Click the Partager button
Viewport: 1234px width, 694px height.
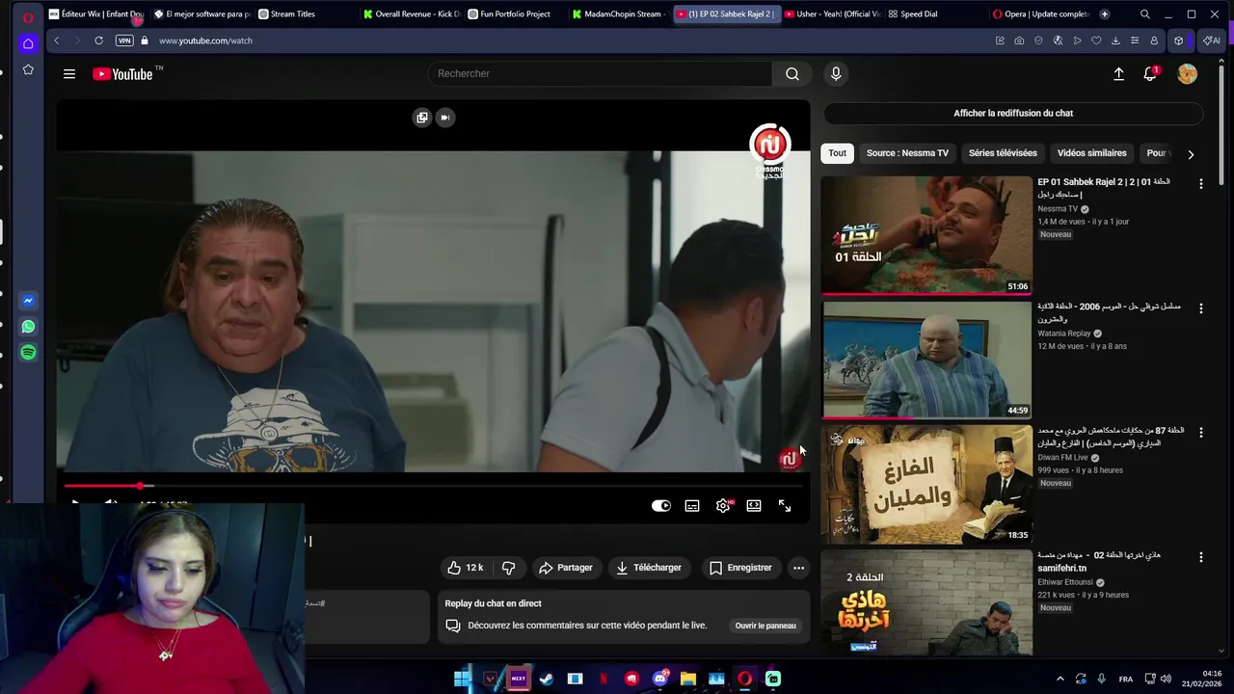click(566, 568)
